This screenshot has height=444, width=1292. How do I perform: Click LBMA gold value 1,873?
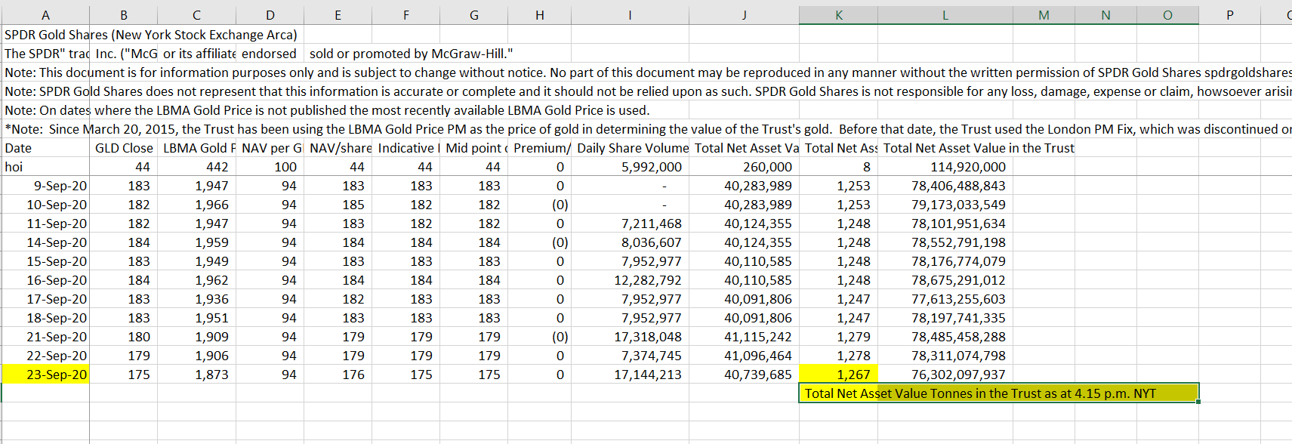tap(196, 375)
